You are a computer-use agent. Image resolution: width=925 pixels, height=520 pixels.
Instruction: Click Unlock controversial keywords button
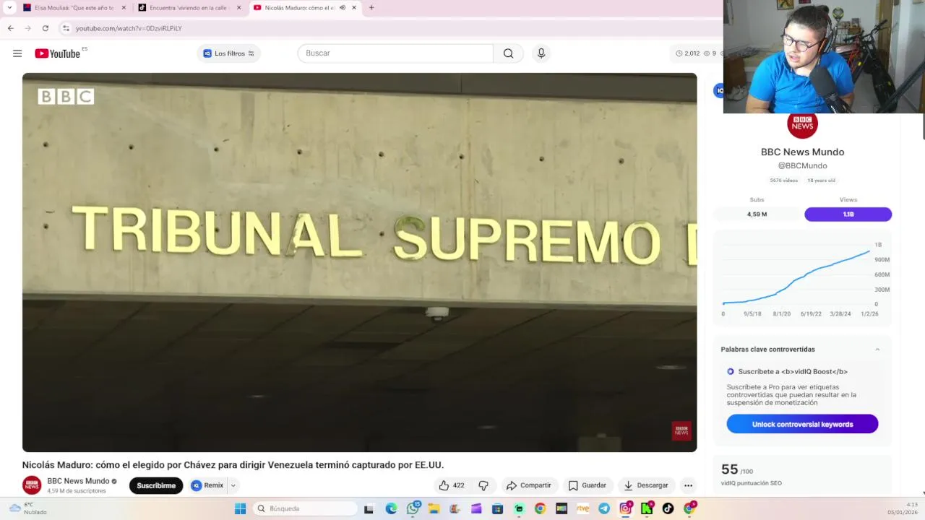tap(802, 425)
